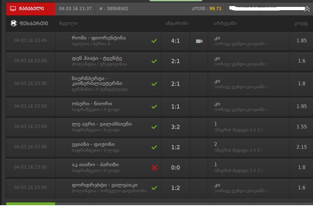Collapse the bet slip with the double chevron
The image size is (313, 206).
[307, 9]
